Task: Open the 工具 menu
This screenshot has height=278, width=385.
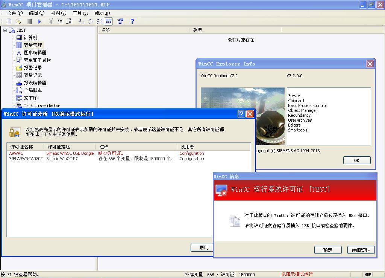Action: (80, 13)
